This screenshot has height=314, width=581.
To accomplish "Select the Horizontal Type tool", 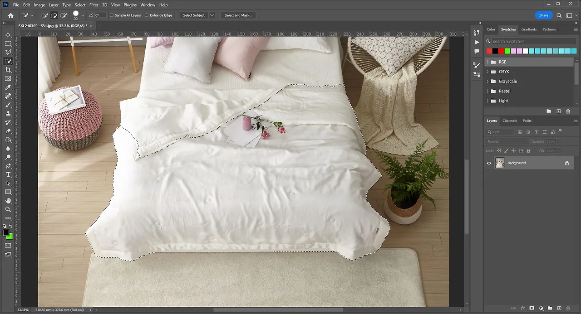I will pyautogui.click(x=8, y=174).
